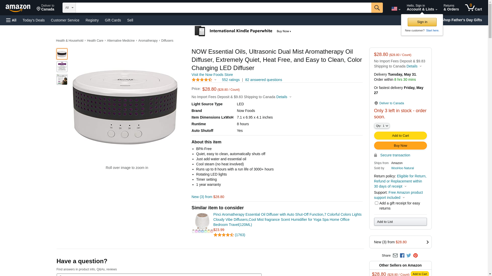Open the shopping cart icon
The height and width of the screenshot is (276, 492).
coord(473,8)
